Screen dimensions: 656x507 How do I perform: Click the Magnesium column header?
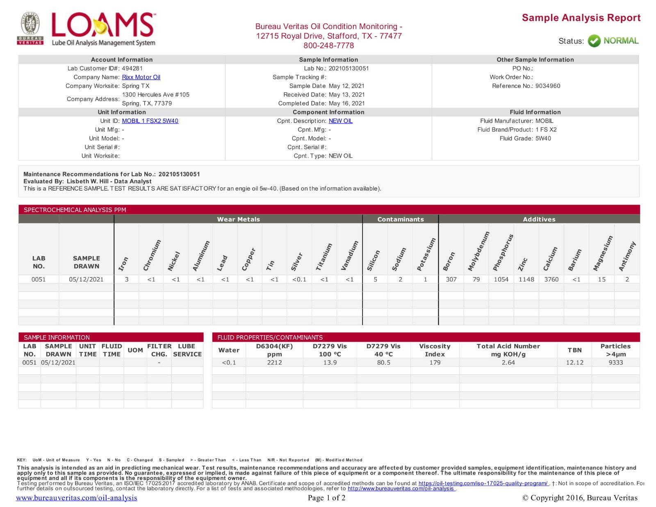click(603, 253)
